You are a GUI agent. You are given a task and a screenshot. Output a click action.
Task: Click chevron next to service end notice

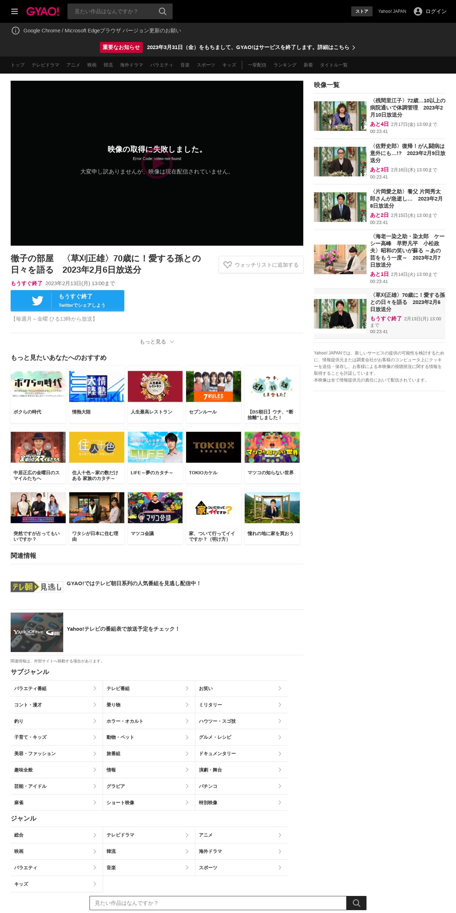tap(354, 48)
